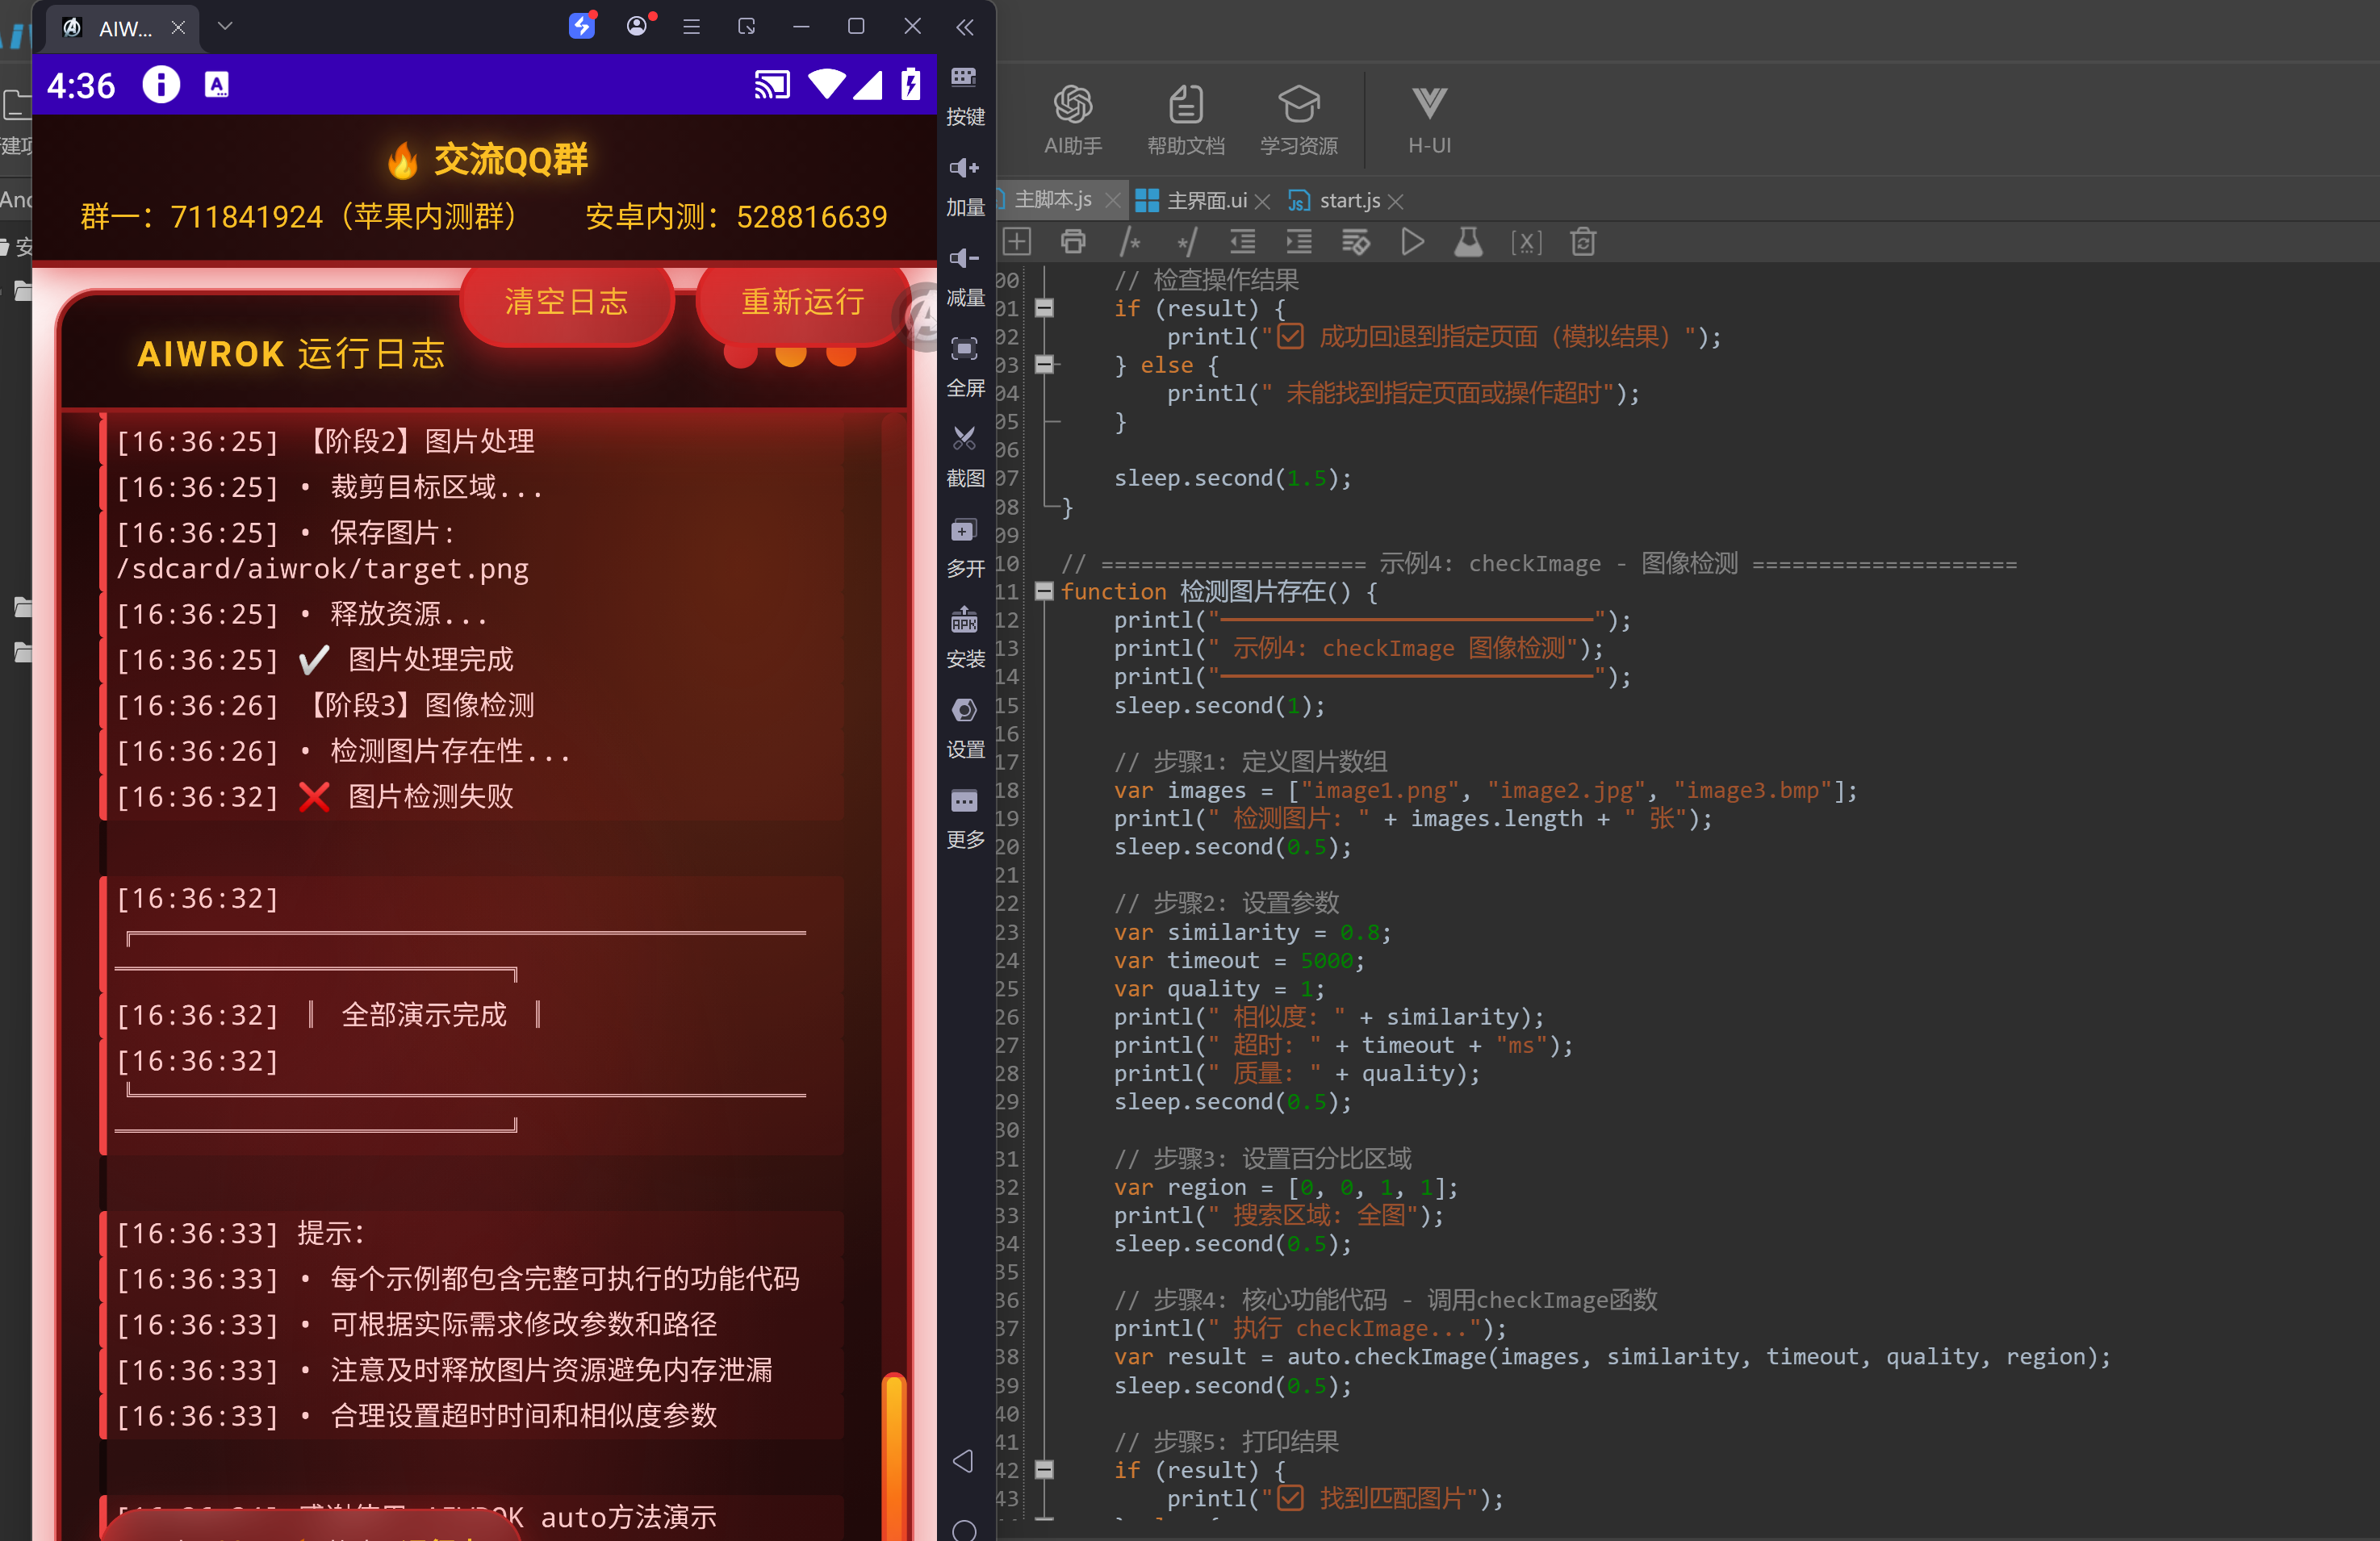Viewport: 2380px width, 1541px height.
Task: Open the info notification in Android status bar
Action: (161, 85)
